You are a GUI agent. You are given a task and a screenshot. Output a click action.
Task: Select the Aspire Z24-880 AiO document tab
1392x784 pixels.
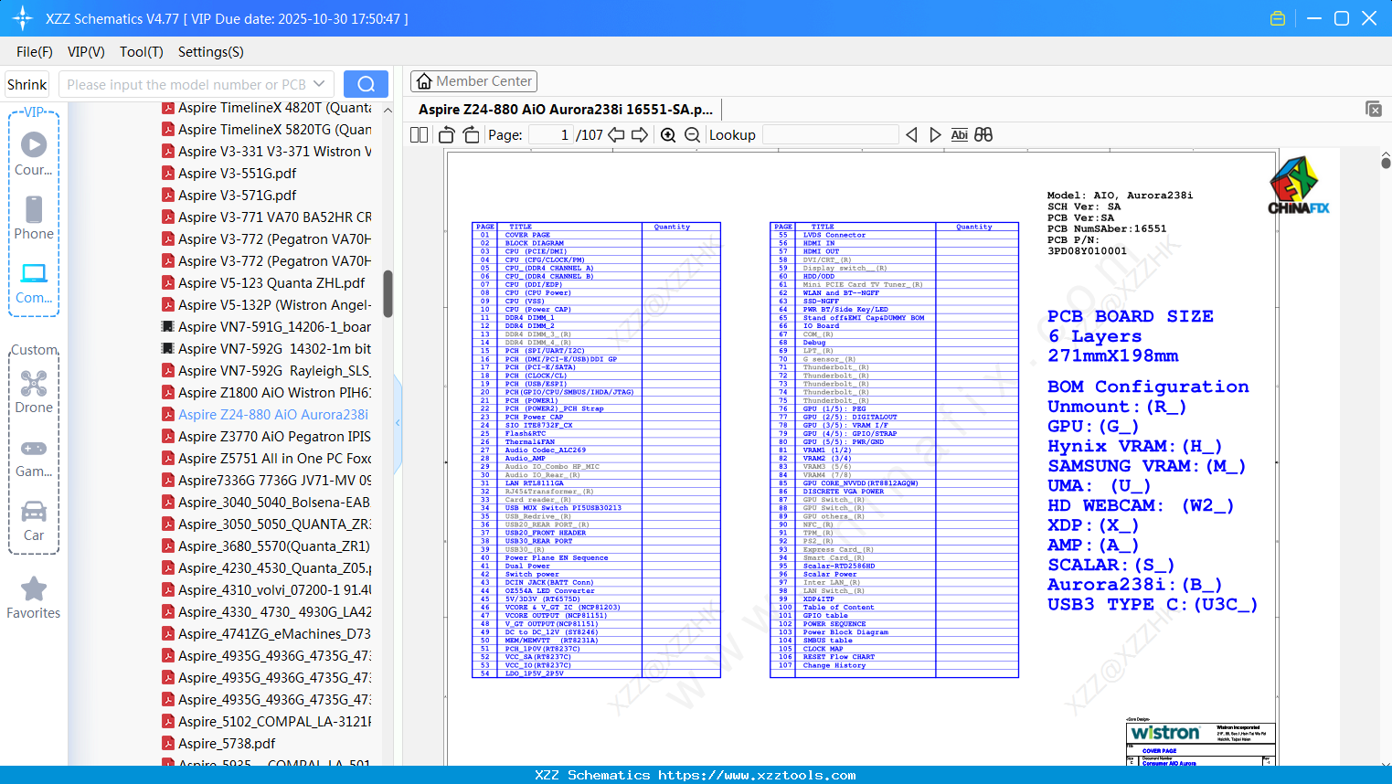click(566, 110)
